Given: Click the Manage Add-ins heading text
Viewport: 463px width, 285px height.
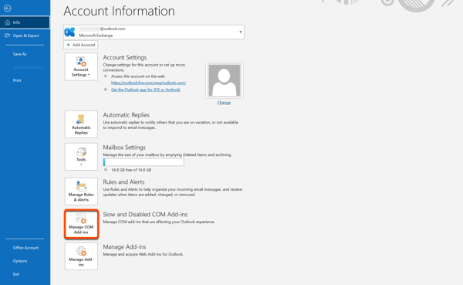Looking at the screenshot, I should 124,247.
